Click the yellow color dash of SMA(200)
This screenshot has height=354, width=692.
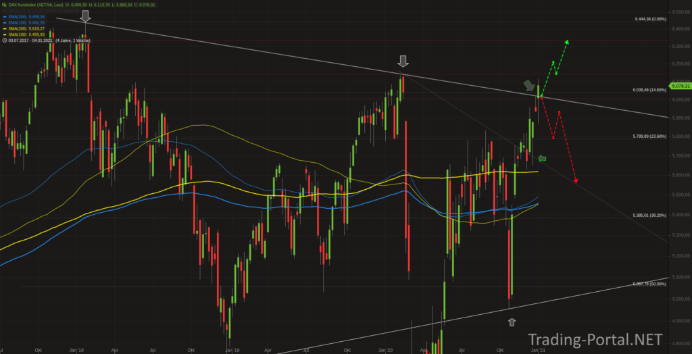click(x=5, y=28)
